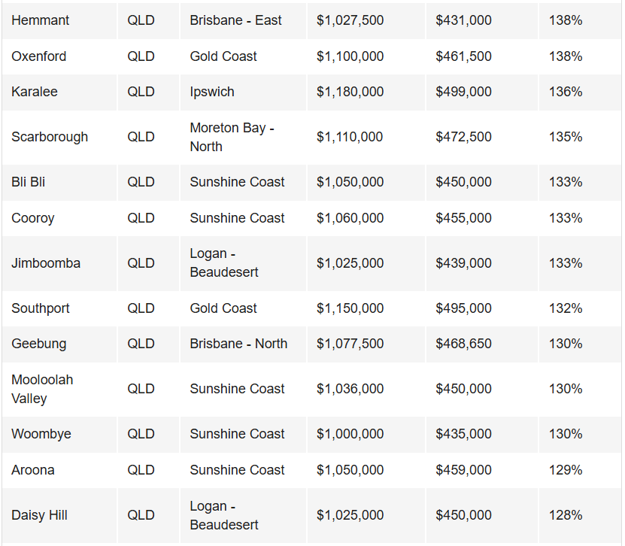625x546 pixels.
Task: Click the Brisbane - East region cell
Action: click(236, 20)
